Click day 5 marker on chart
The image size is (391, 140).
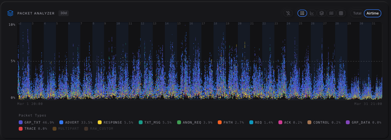coord(57,23)
